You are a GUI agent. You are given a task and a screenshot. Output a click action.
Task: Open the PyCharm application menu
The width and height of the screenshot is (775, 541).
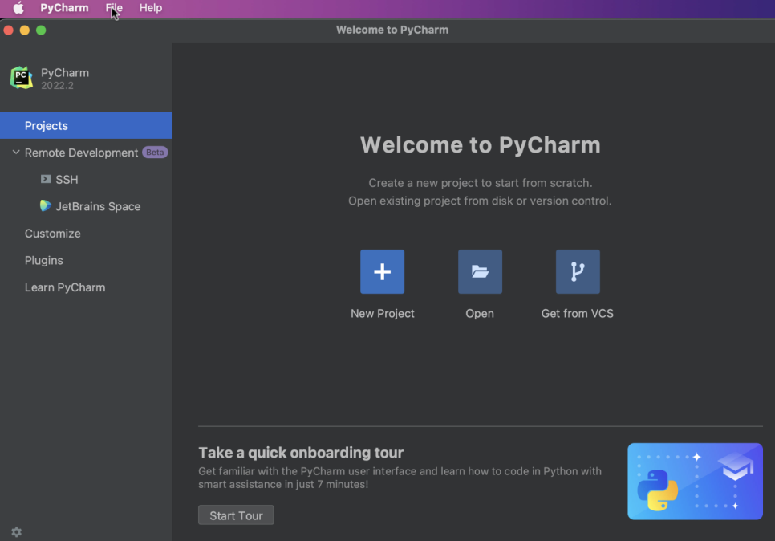click(x=65, y=8)
